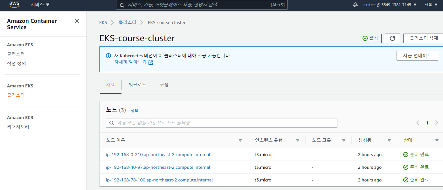Screen dimensions: 443x190
Task: Open the notifications bell icon
Action: [x=355, y=5]
